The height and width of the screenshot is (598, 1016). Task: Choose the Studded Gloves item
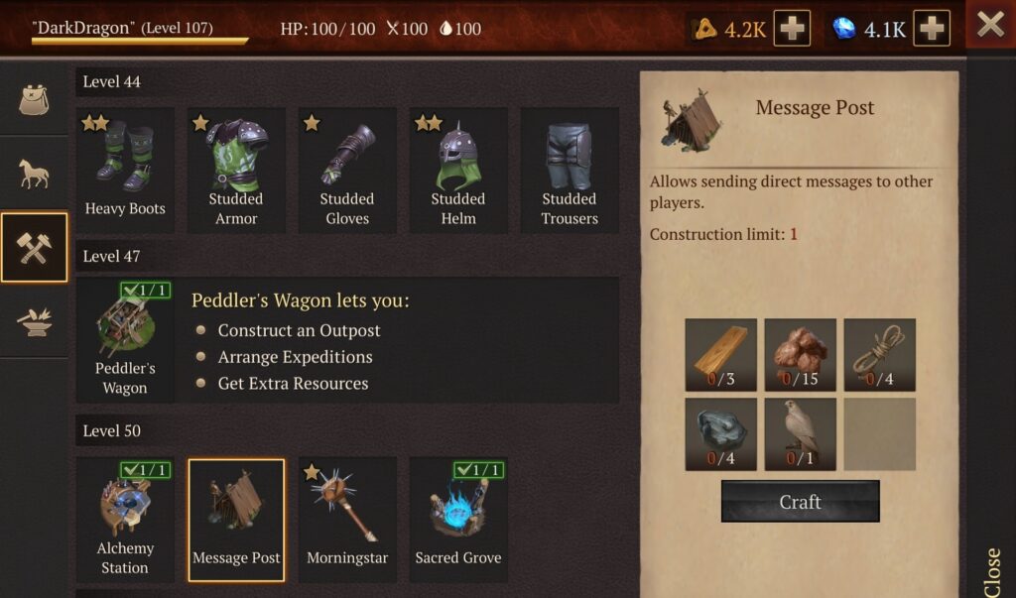[x=347, y=171]
